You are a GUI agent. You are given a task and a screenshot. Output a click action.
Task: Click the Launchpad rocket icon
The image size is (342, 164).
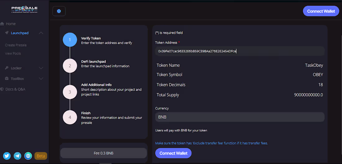tap(7, 33)
